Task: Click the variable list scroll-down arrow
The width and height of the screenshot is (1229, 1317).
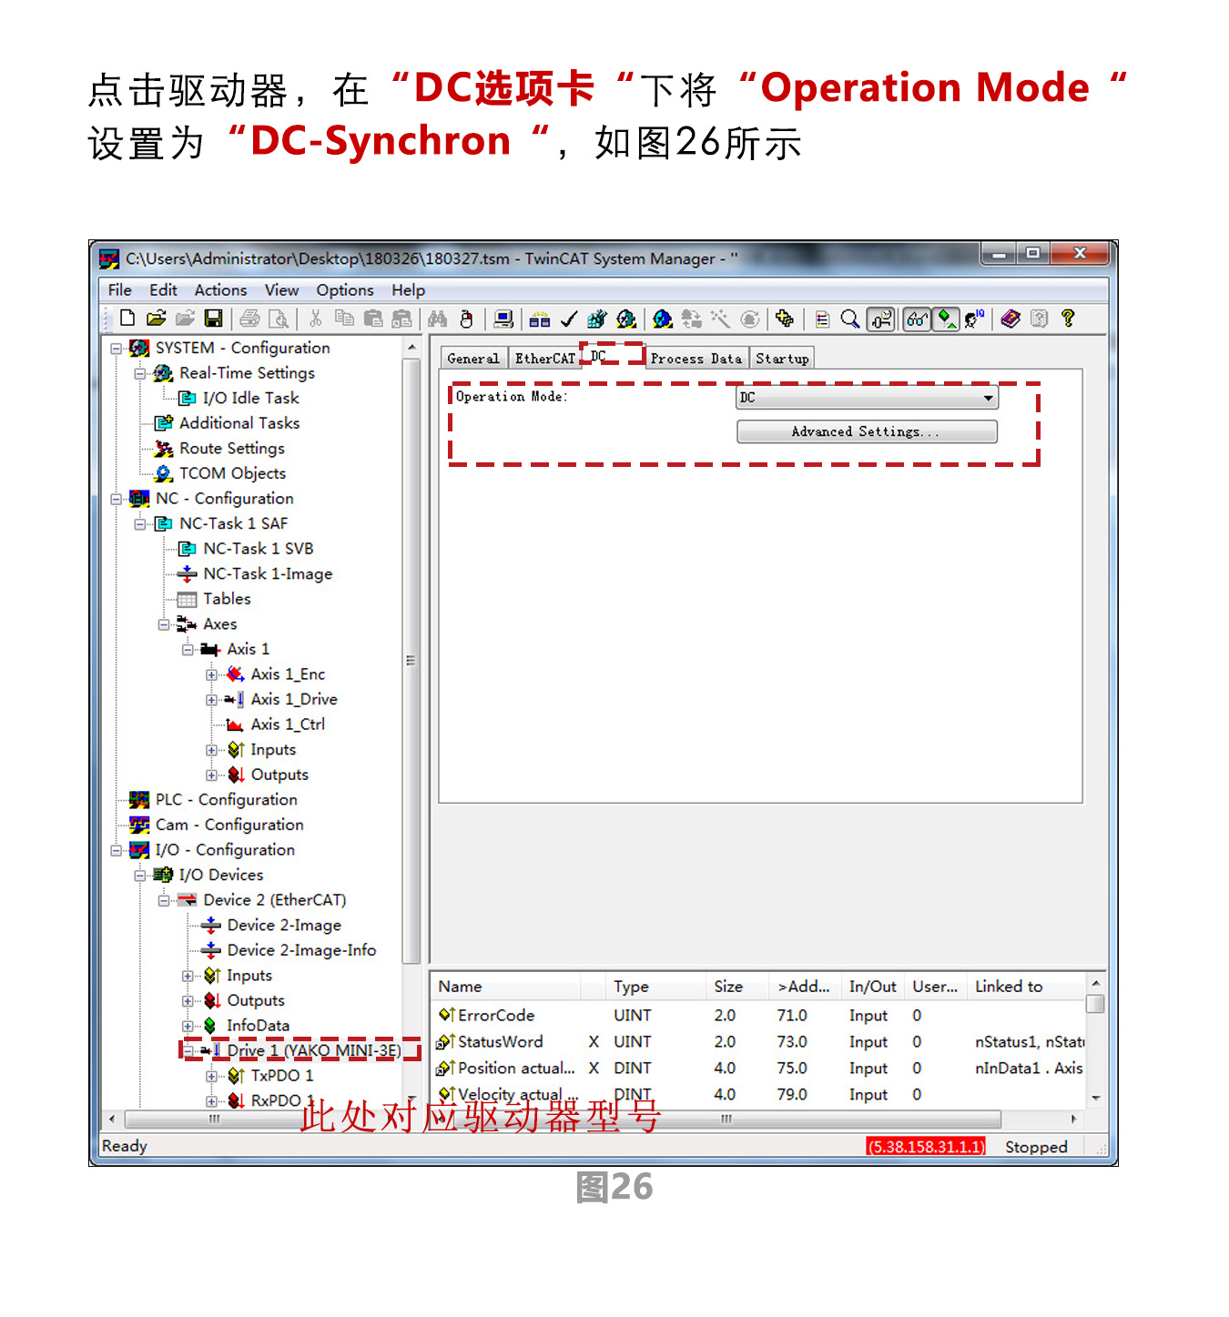Action: tap(1096, 1098)
